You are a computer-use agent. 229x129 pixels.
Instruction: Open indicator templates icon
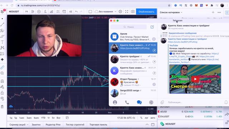point(58,11)
